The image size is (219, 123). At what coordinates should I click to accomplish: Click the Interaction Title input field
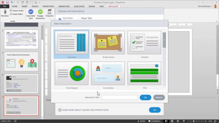click(x=119, y=98)
